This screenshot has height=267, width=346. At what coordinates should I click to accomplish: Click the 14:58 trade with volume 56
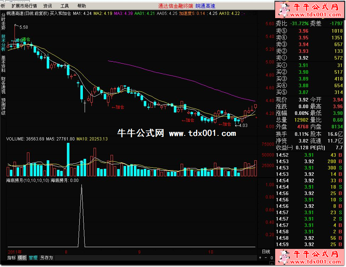[x=309, y=238]
